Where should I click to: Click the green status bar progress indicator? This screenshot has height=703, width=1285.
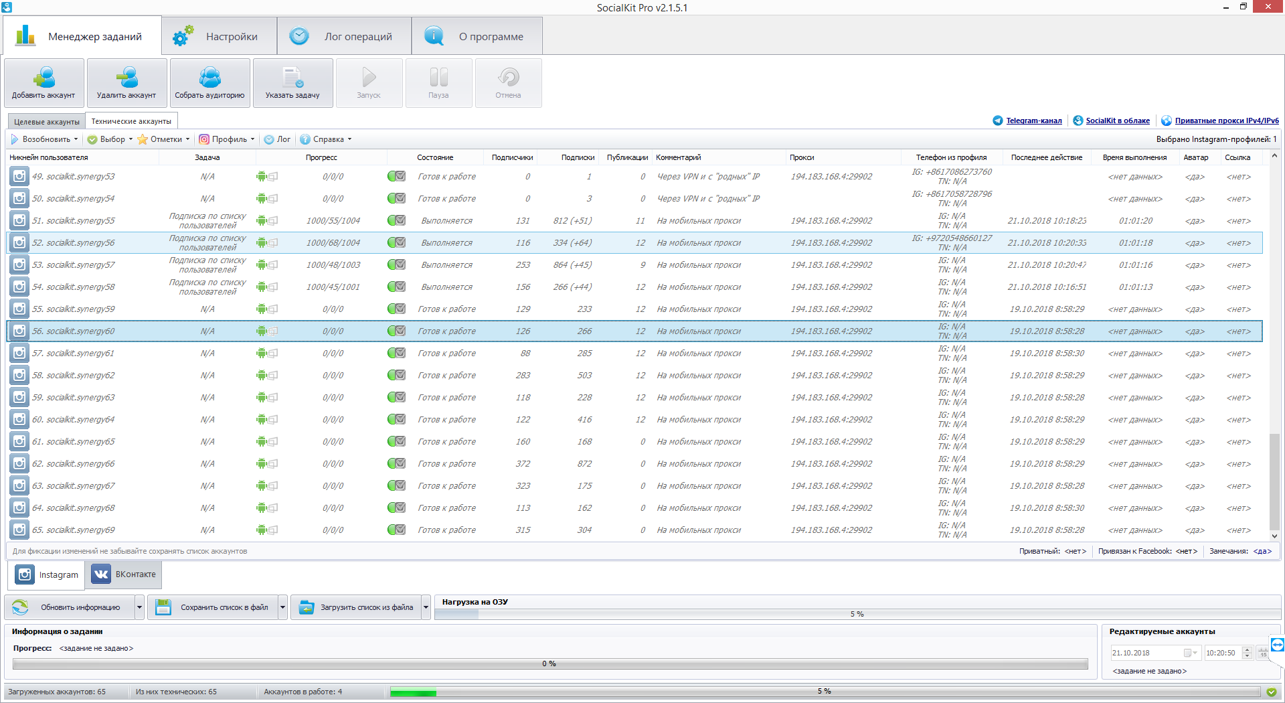(x=825, y=692)
